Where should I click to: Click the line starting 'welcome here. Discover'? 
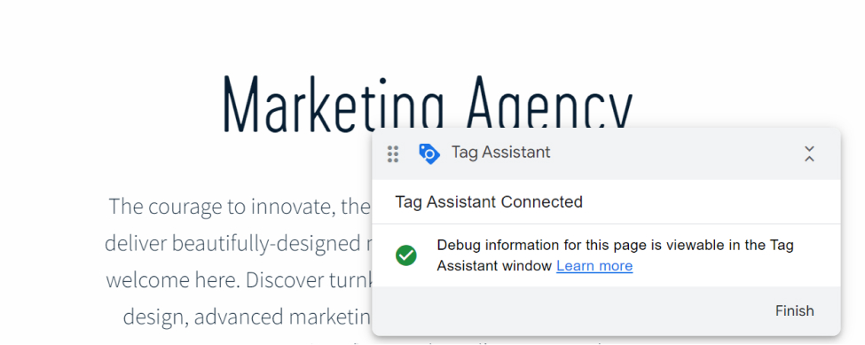pos(240,279)
